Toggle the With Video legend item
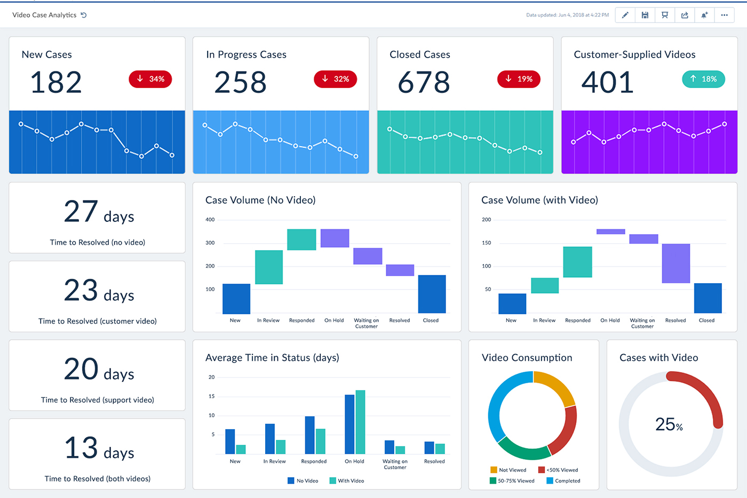Viewport: 747px width, 498px height. coord(347,480)
